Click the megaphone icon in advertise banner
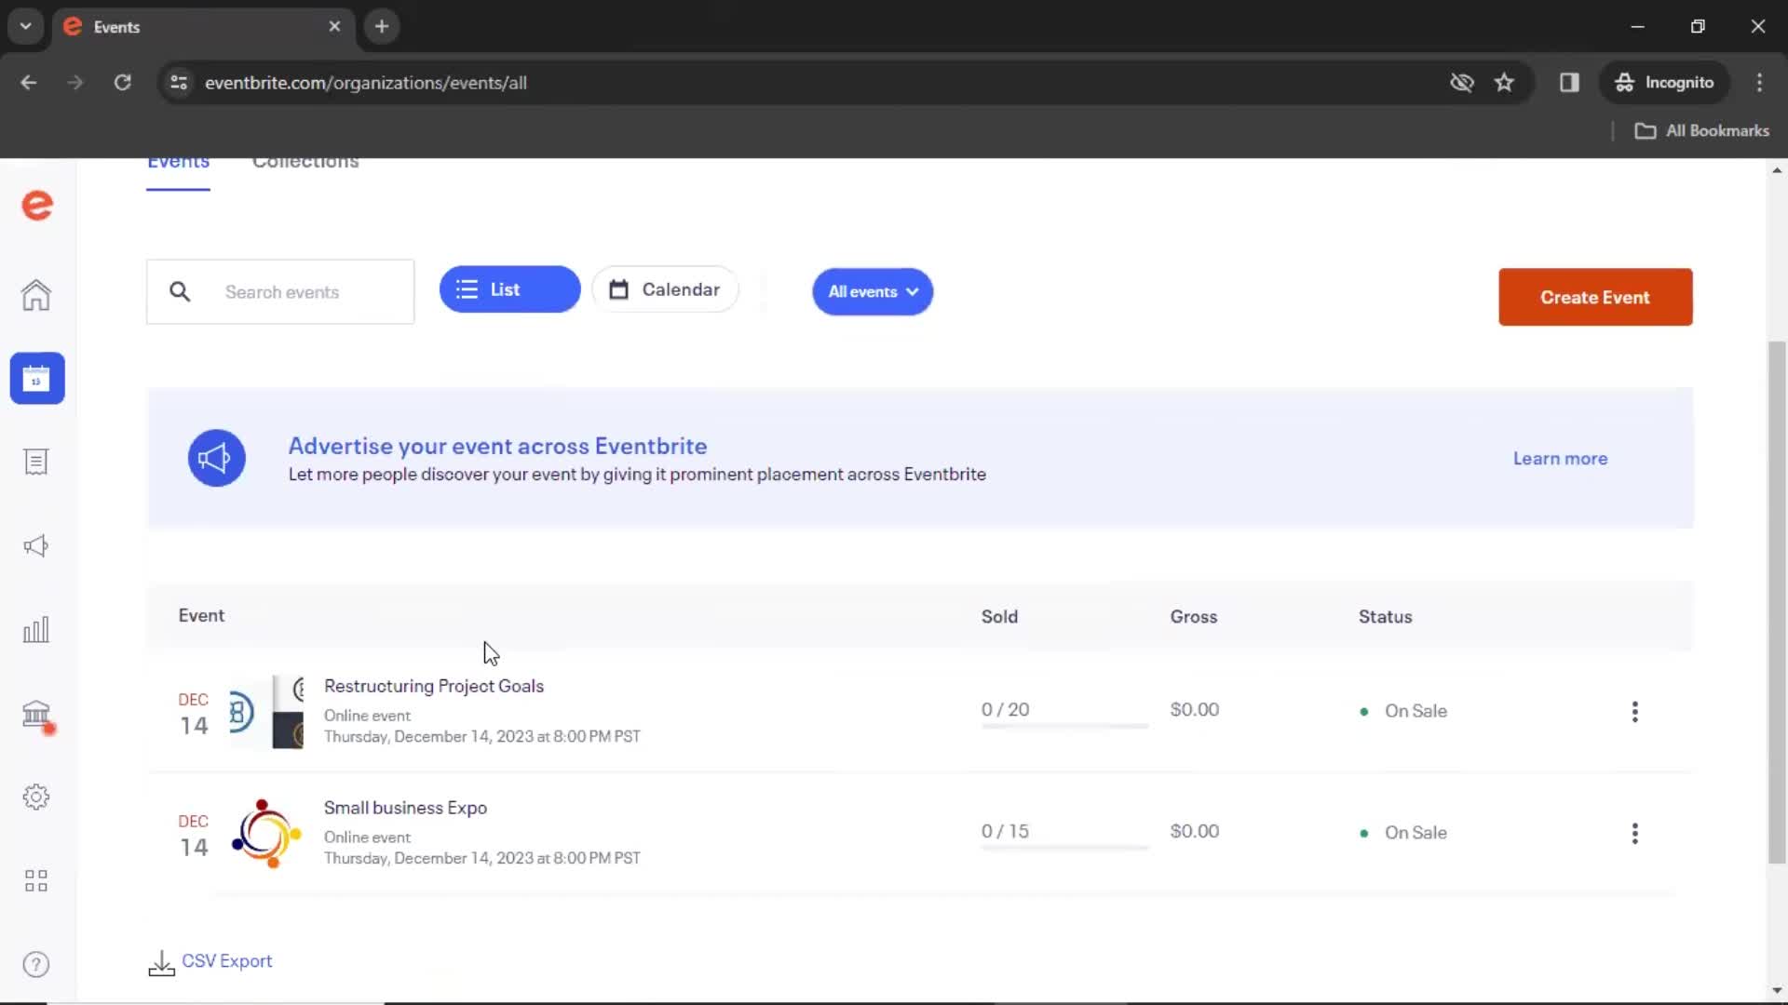 [216, 458]
